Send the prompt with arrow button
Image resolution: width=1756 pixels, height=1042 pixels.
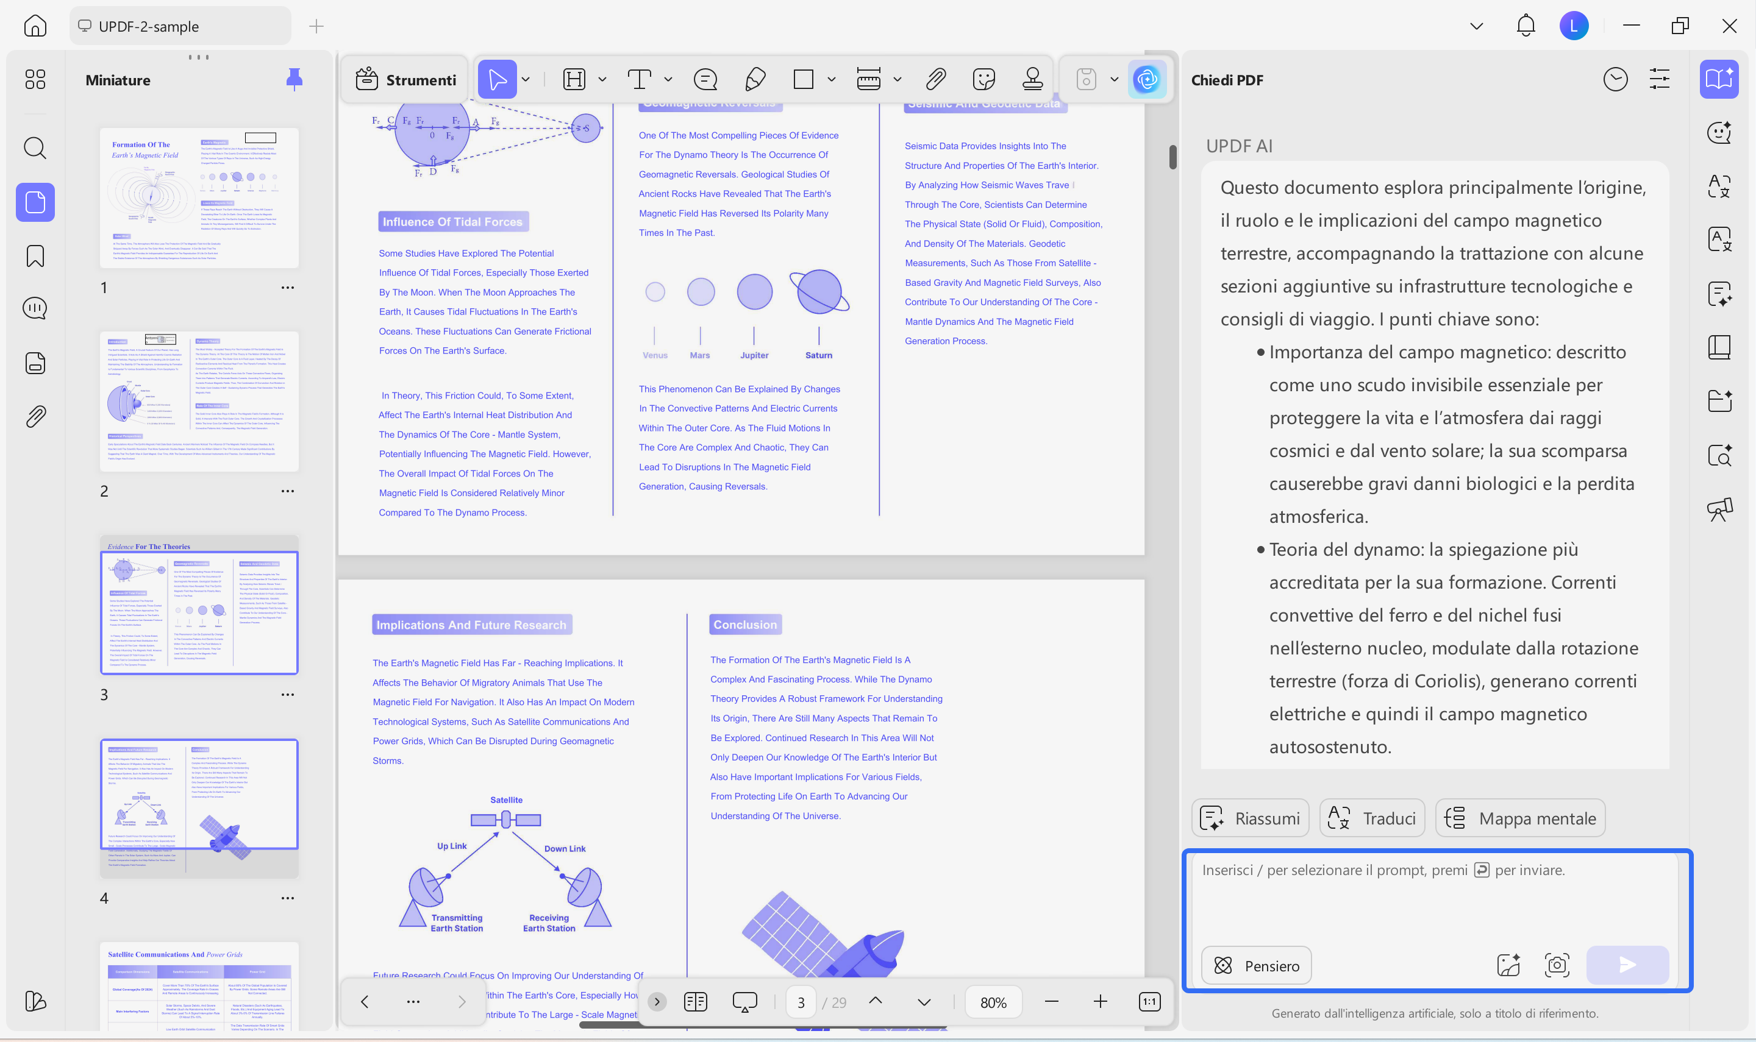(1627, 965)
